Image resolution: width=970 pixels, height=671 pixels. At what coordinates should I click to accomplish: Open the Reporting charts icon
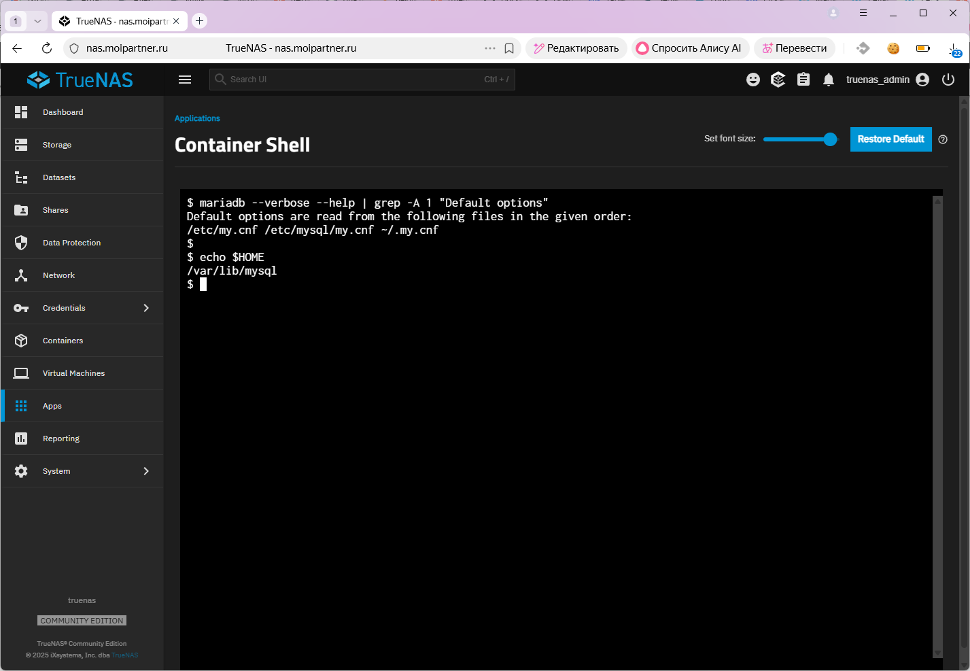click(21, 438)
